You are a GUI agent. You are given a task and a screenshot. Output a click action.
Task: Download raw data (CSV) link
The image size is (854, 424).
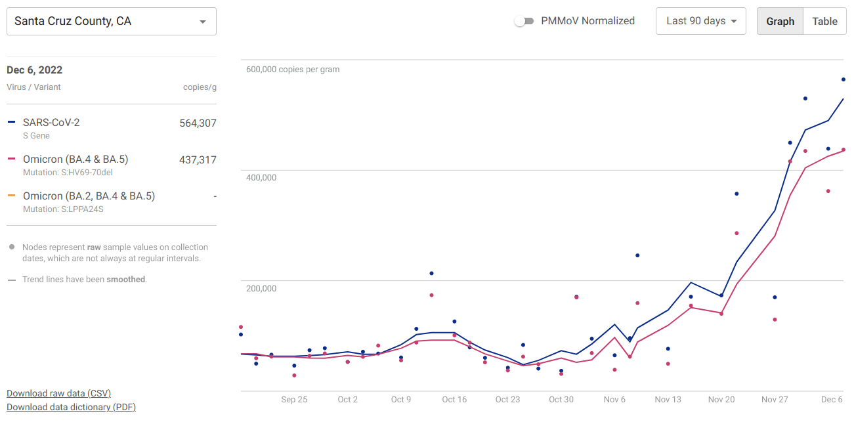[58, 393]
